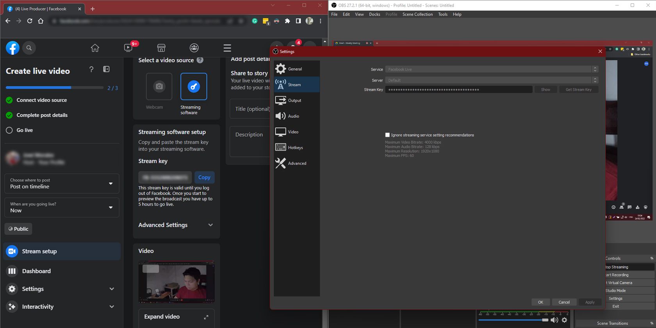Open Facebook Watch video icon
This screenshot has height=328, width=656.
128,48
